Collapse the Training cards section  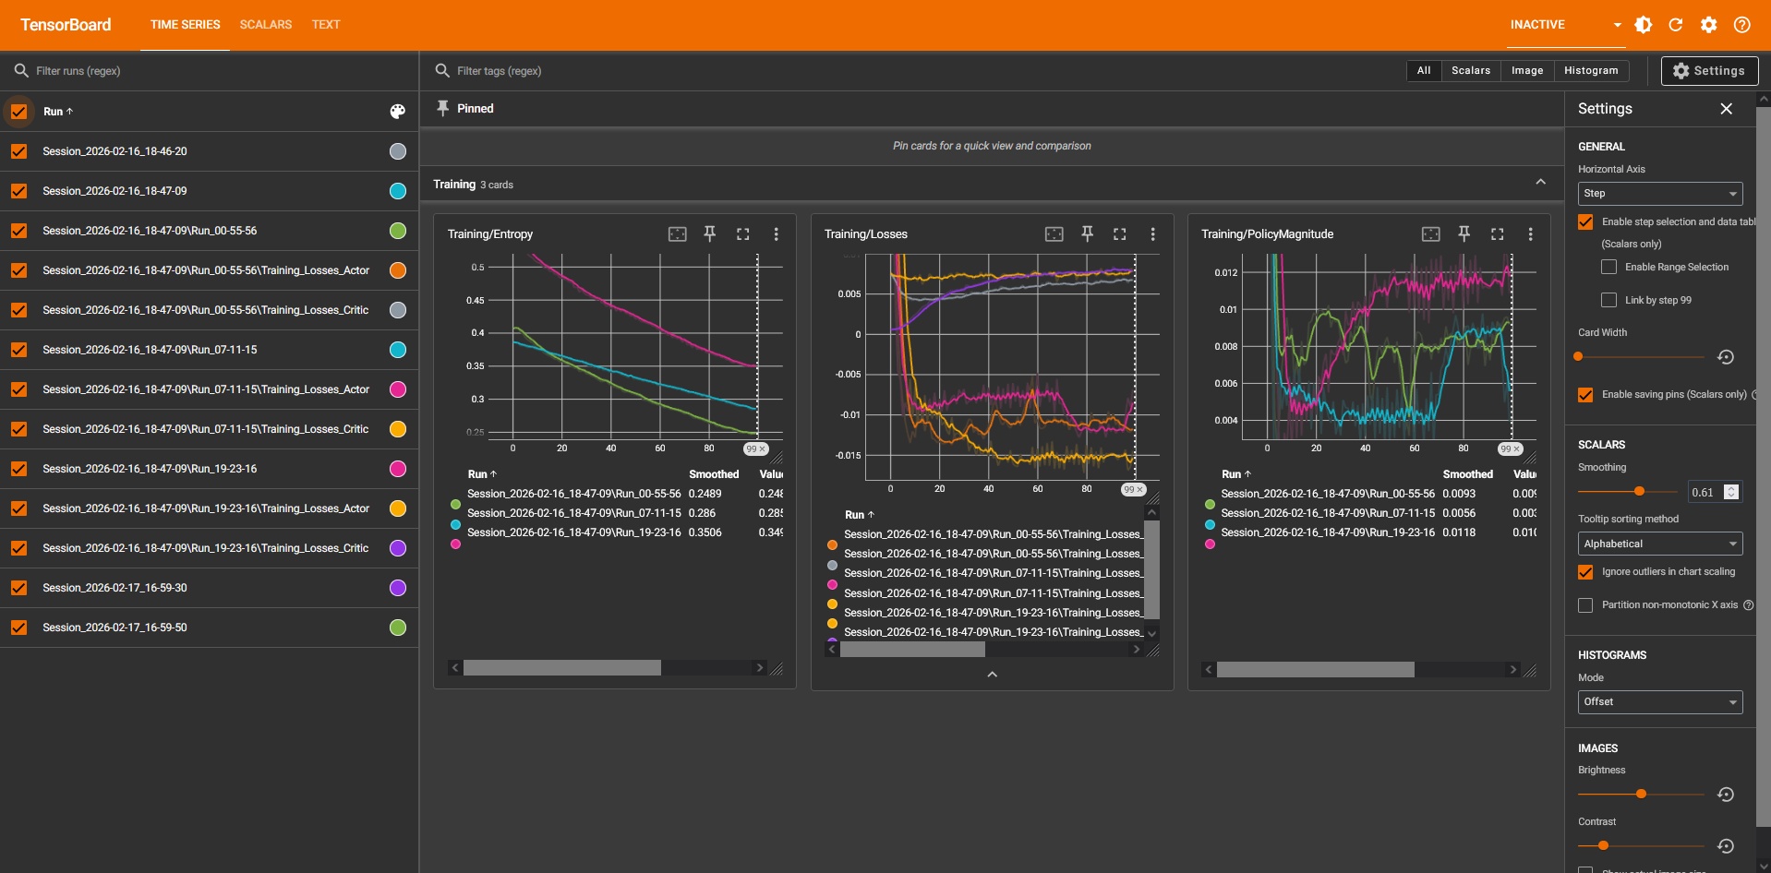click(x=1540, y=183)
